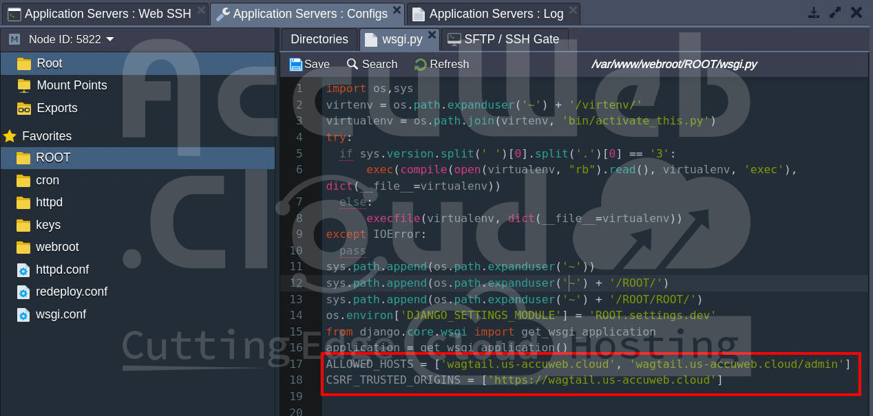Open the httpd folder in Favorites
The image size is (873, 416).
pyautogui.click(x=49, y=202)
